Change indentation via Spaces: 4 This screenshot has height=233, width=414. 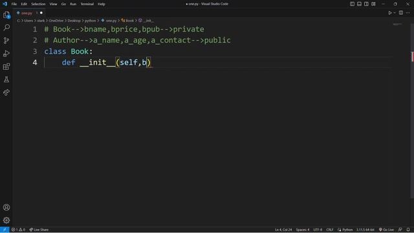pos(303,230)
